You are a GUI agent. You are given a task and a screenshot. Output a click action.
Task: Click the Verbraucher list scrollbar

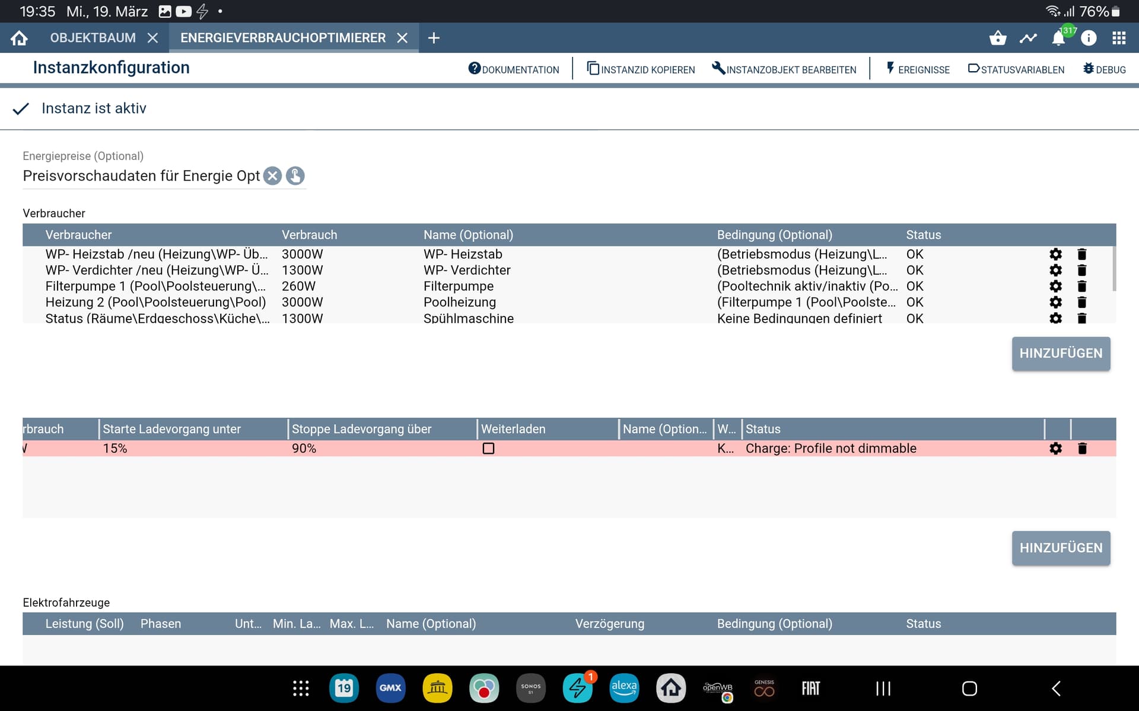click(1113, 269)
